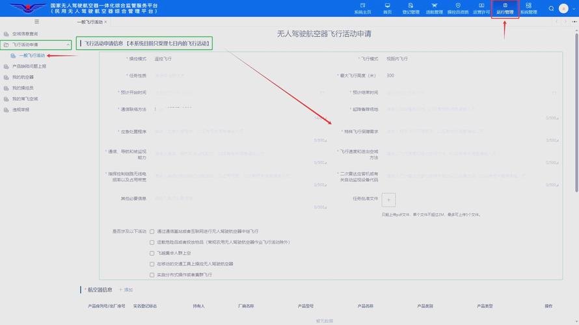Image resolution: width=579 pixels, height=325 pixels.
Task: Click the 二次雷达应答机 code text area
Action: point(471,179)
